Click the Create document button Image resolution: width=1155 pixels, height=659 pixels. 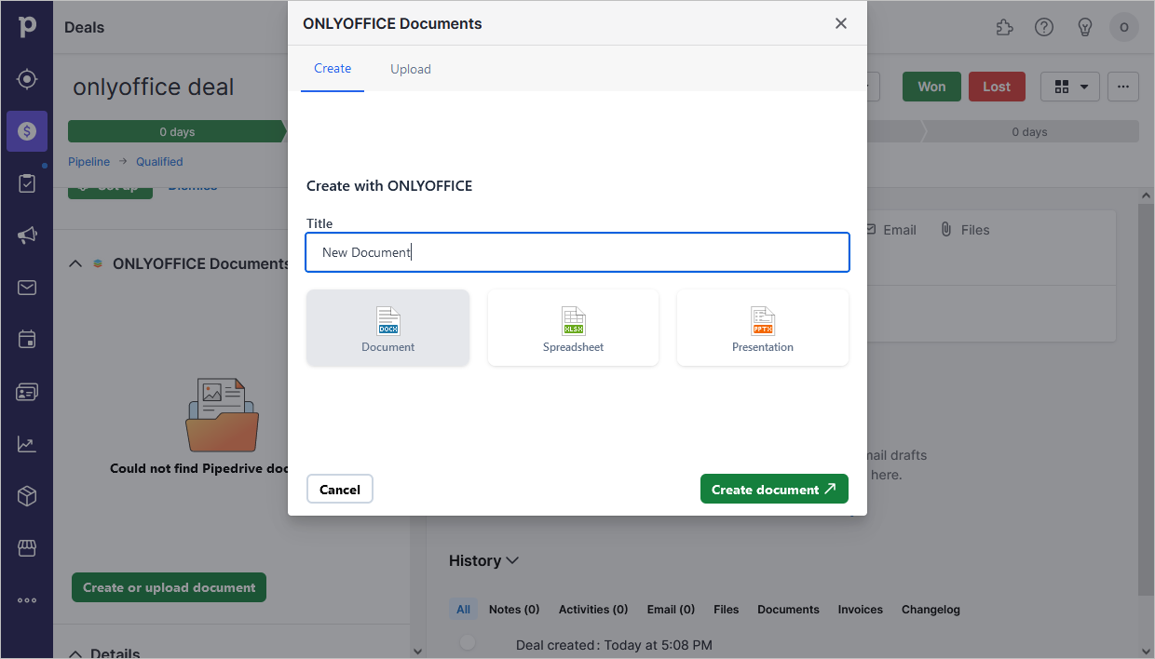(x=774, y=489)
